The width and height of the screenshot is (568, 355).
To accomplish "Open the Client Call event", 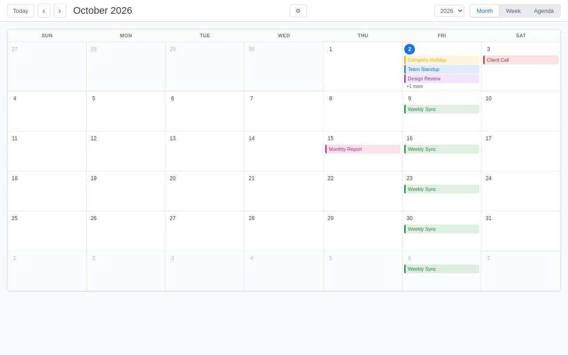I will click(x=521, y=60).
